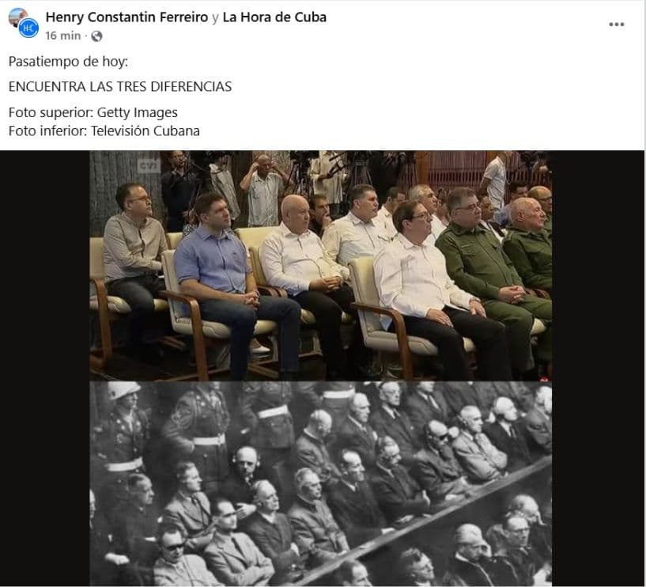
Task: Click the Pasatiempo de hoy line
Action: (x=68, y=62)
